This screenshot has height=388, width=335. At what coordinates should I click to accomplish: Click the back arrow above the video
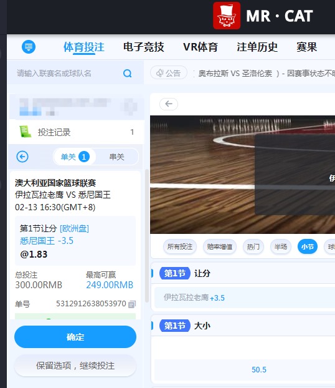pyautogui.click(x=169, y=104)
